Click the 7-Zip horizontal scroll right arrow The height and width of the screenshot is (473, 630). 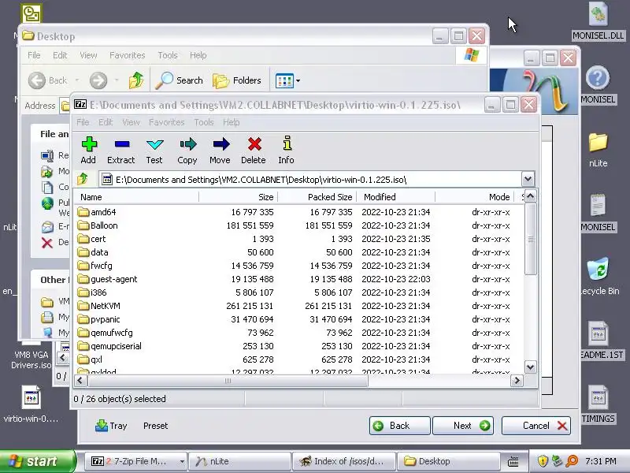tap(517, 381)
